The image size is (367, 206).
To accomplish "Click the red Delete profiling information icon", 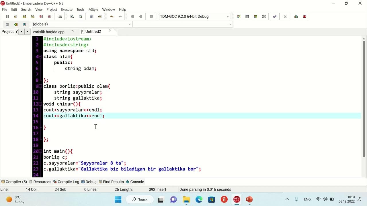I will tap(304, 17).
